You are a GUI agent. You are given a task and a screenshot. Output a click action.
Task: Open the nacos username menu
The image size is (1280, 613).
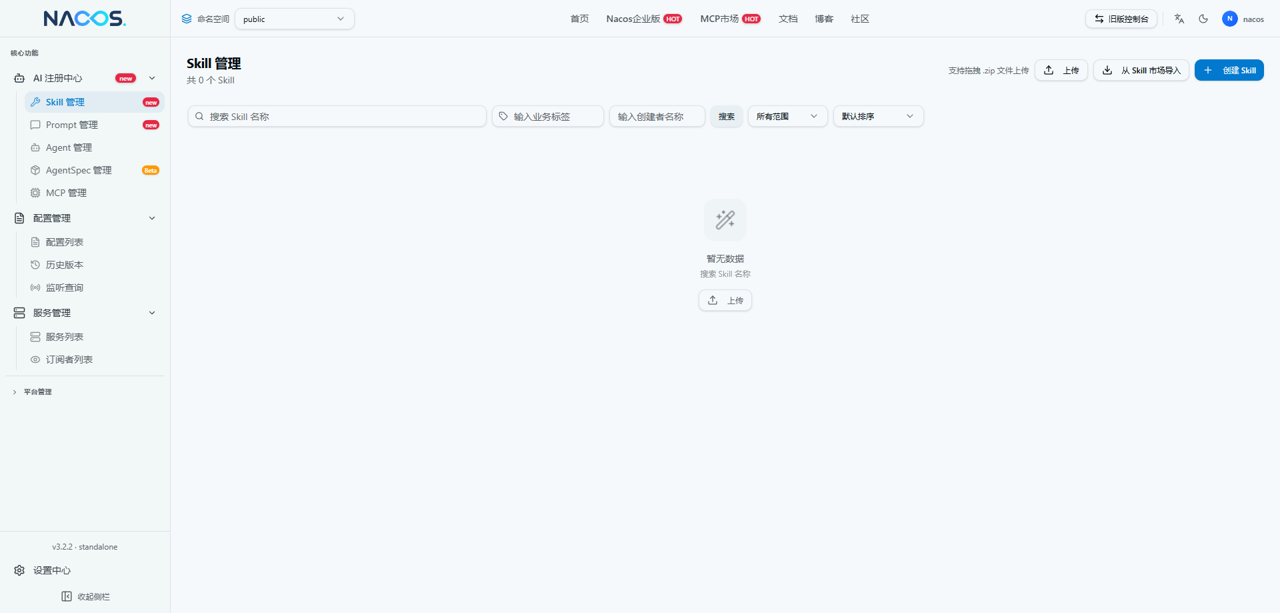tap(1253, 19)
